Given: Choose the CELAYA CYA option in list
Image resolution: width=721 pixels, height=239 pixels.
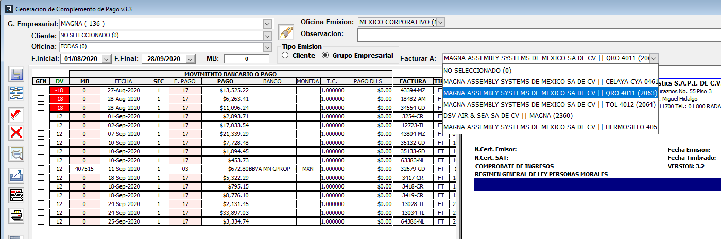Looking at the screenshot, I should click(550, 82).
